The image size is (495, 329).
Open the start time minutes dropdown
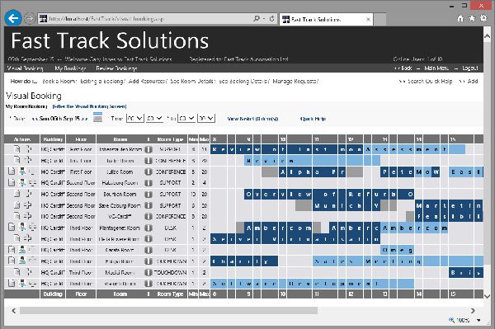[x=154, y=119]
